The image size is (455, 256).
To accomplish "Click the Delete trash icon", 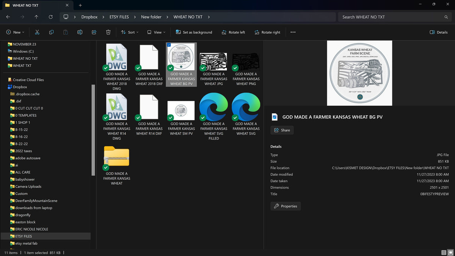I will pos(108,32).
